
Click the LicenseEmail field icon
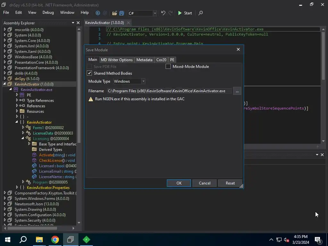point(34,171)
